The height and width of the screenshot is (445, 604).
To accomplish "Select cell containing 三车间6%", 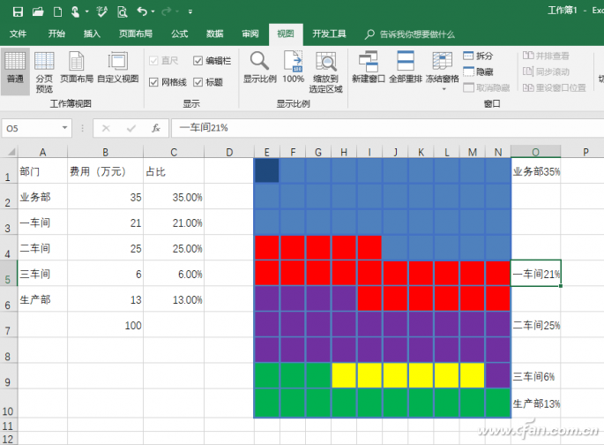I will click(x=536, y=376).
